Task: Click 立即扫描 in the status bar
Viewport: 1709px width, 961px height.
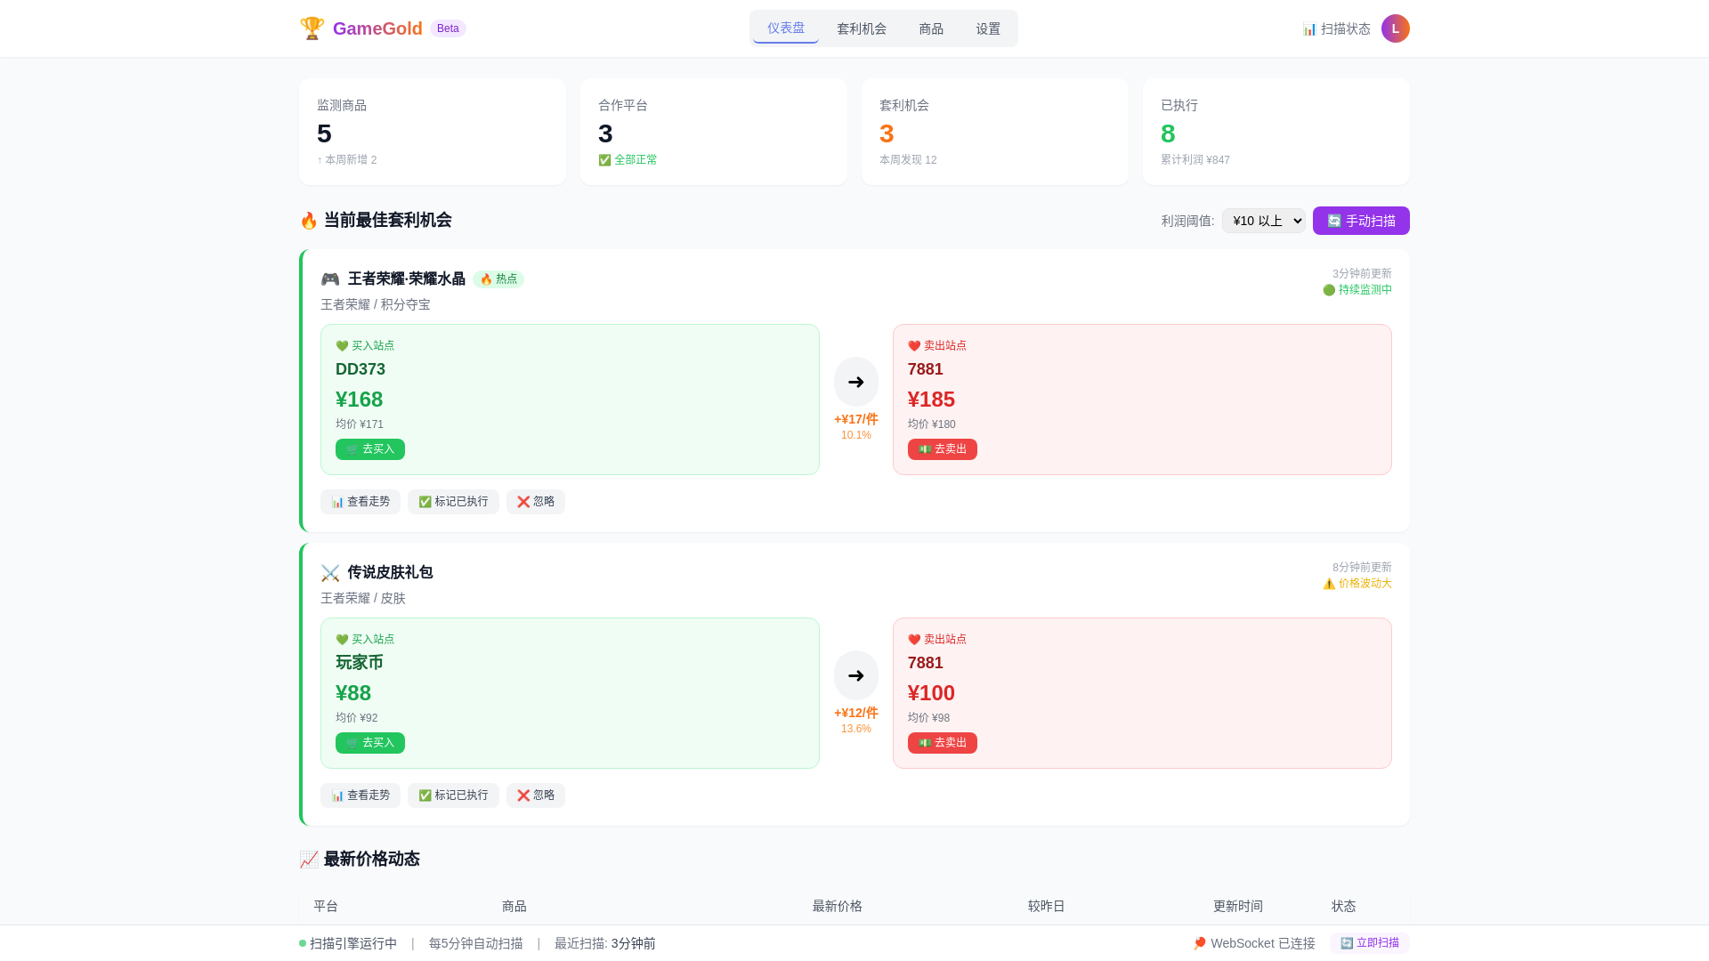Action: point(1369,943)
